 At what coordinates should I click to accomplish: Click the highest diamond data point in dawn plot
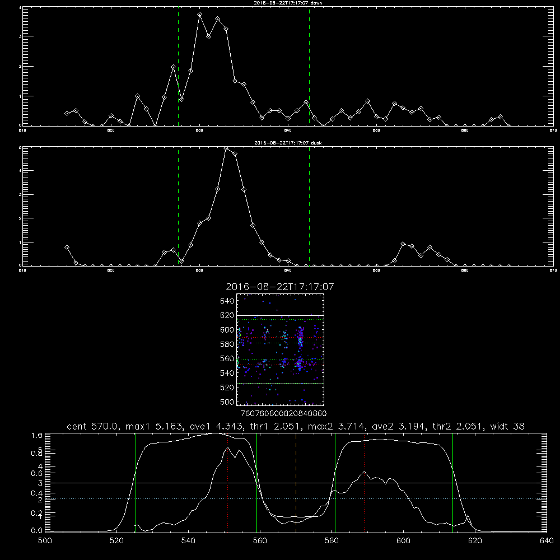[200, 15]
